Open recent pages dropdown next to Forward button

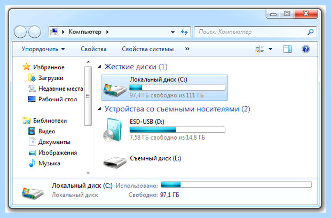point(44,33)
